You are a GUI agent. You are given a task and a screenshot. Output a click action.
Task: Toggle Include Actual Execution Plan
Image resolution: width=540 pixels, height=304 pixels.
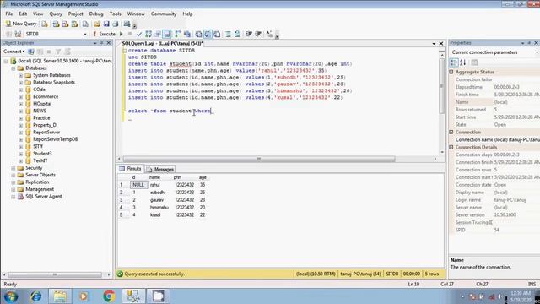[178, 34]
